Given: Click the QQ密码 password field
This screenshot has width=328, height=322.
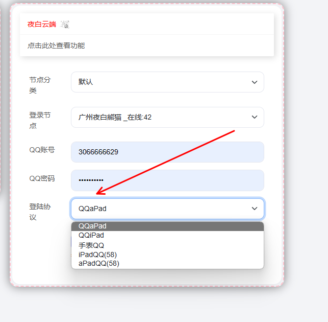Looking at the screenshot, I should [167, 180].
